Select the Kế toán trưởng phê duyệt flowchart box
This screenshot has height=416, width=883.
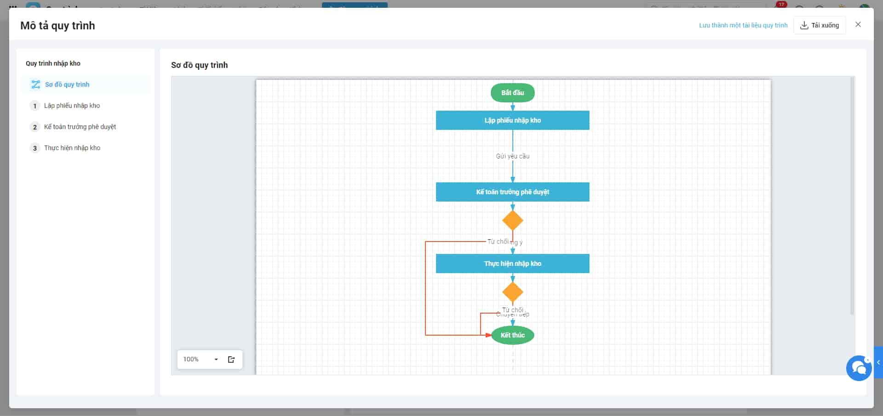[512, 192]
